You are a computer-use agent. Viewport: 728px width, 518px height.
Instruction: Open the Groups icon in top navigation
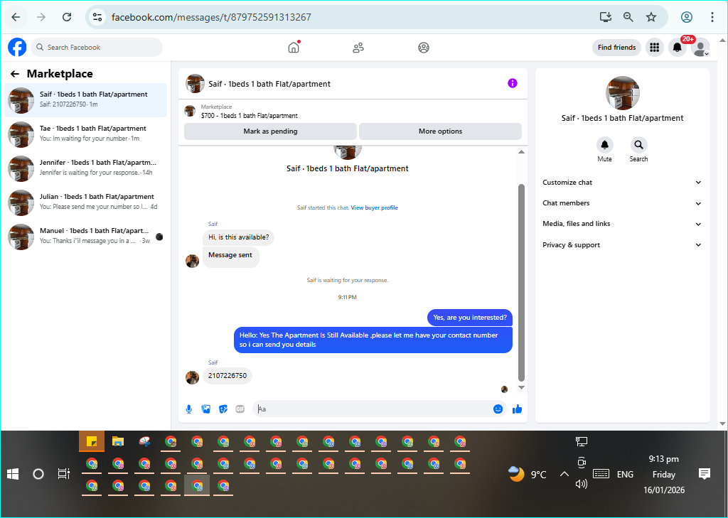click(424, 48)
